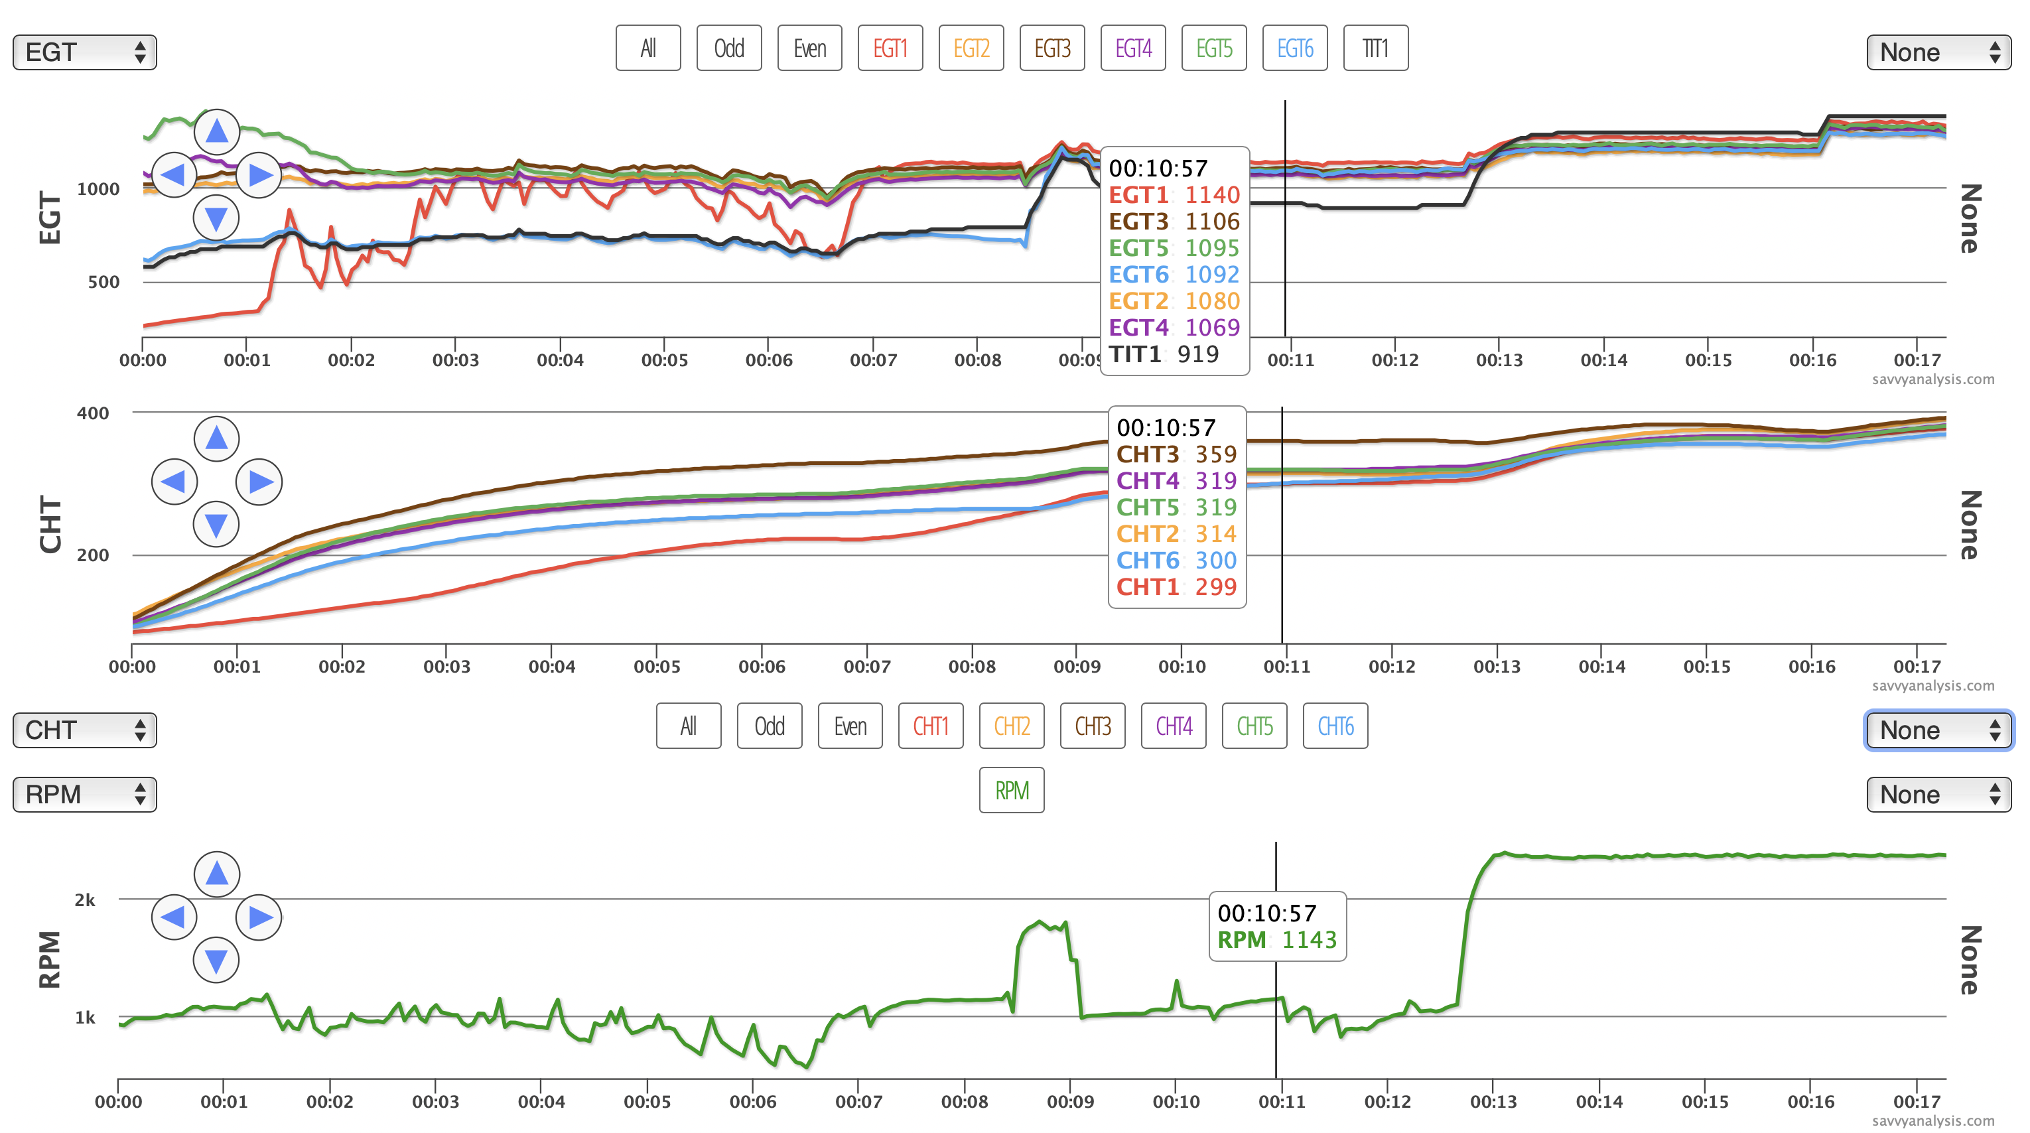Show Even CHT cylinders
Image resolution: width=2030 pixels, height=1133 pixels.
[x=850, y=726]
